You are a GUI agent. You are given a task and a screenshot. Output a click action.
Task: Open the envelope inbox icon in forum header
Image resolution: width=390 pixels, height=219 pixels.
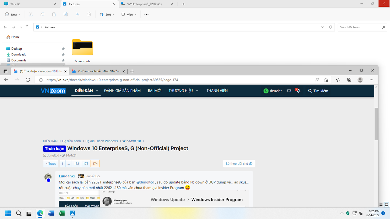click(x=289, y=91)
